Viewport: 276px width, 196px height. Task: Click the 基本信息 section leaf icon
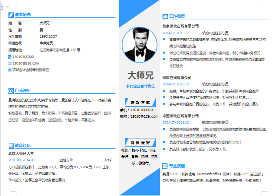(x=11, y=15)
